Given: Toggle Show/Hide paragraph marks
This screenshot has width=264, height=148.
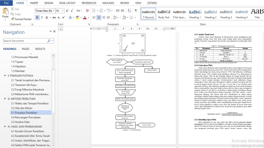Looking at the screenshot, I should pyautogui.click(x=136, y=11).
